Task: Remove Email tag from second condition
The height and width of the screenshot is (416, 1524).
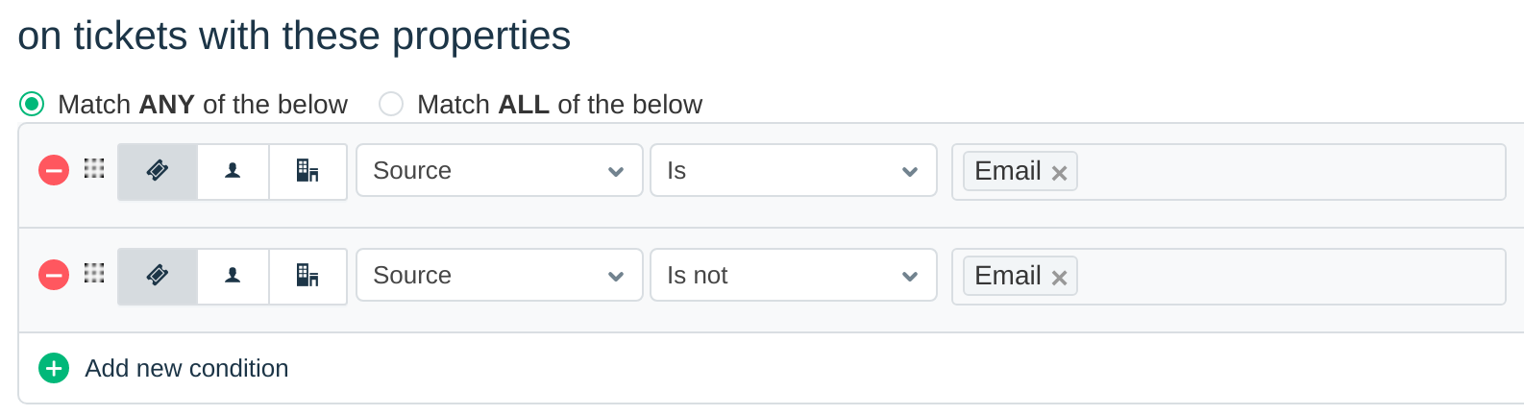Action: point(1059,278)
